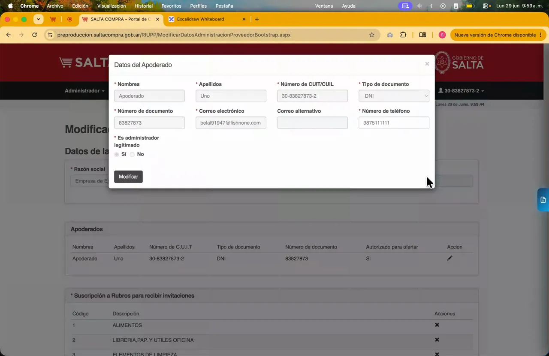Click Nueva versión de Chrome disponible button
The width and height of the screenshot is (549, 356).
(498, 35)
